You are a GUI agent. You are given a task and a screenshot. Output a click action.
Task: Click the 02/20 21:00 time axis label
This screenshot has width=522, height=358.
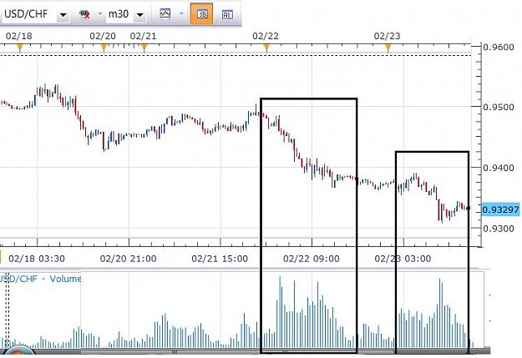click(128, 259)
